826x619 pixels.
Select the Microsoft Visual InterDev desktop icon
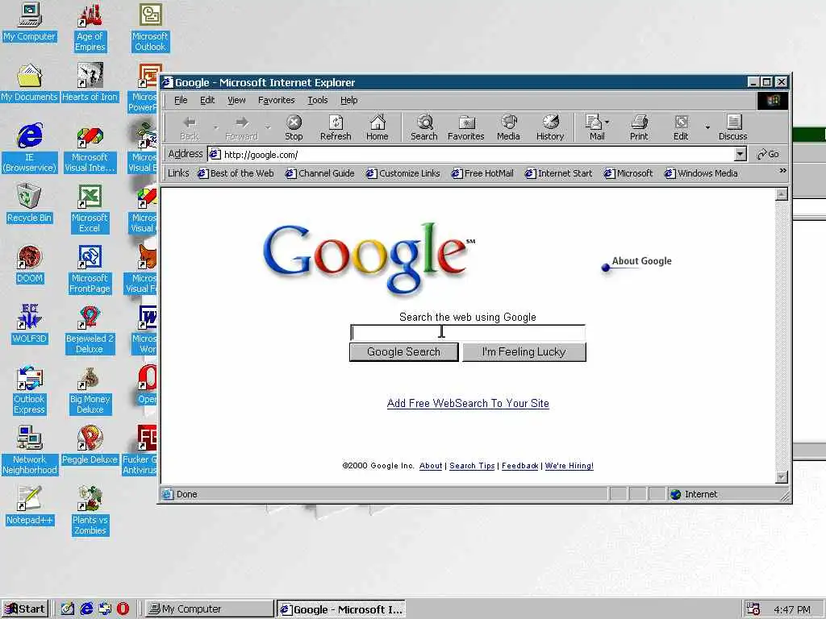(90, 148)
